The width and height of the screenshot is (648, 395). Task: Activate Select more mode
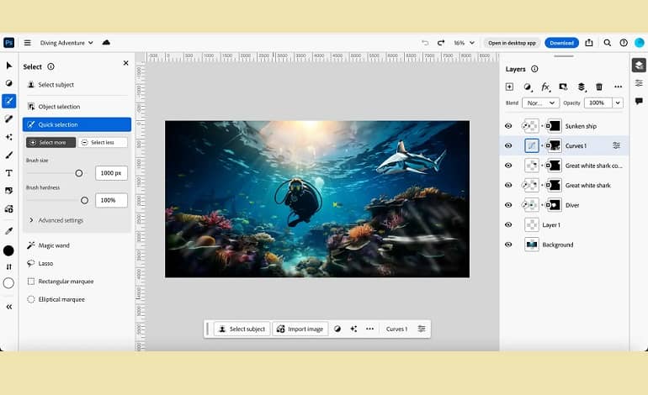coord(50,142)
